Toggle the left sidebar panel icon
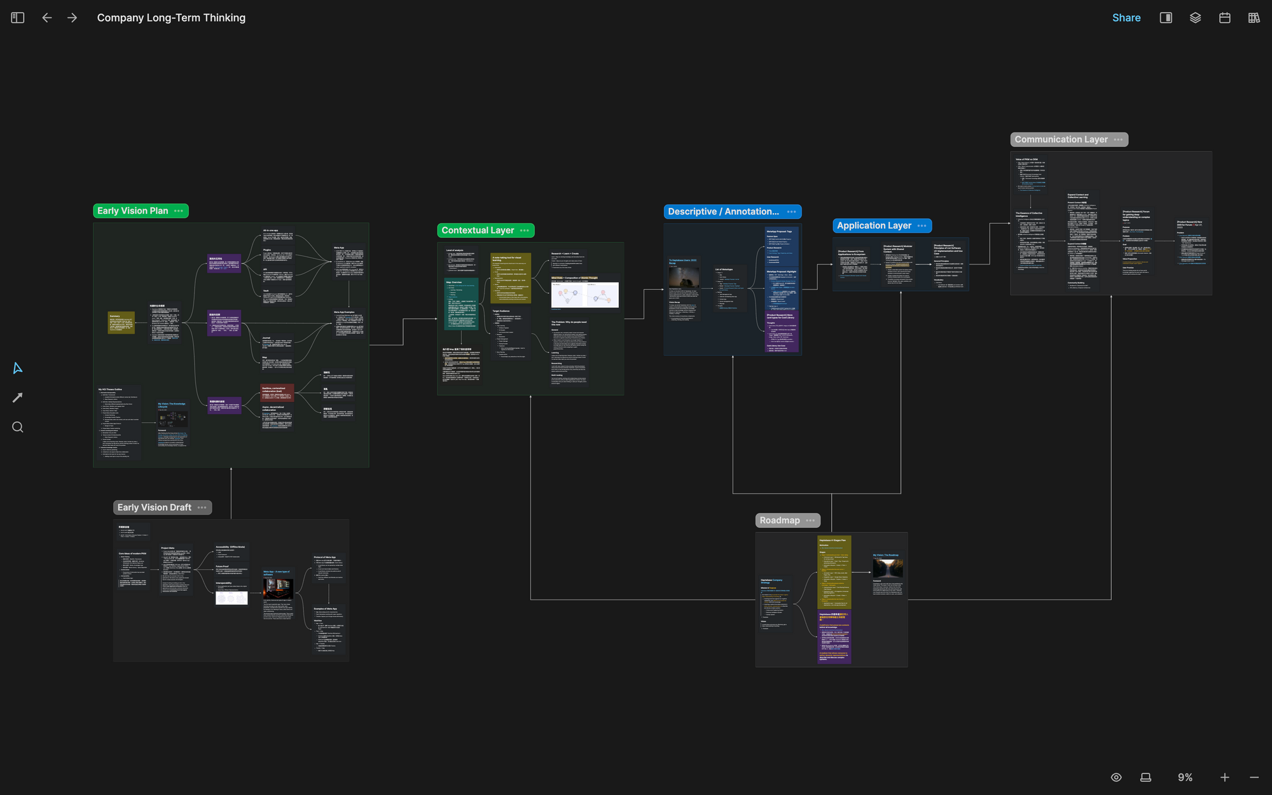 click(18, 18)
